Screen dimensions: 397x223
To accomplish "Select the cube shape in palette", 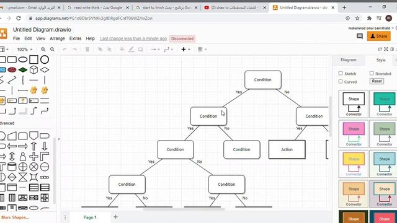I will (33, 70).
